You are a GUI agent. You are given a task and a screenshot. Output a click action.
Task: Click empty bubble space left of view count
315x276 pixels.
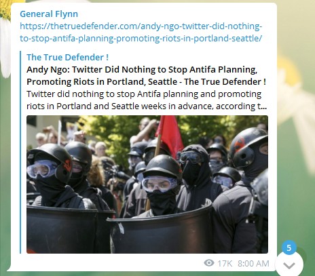click(109, 262)
